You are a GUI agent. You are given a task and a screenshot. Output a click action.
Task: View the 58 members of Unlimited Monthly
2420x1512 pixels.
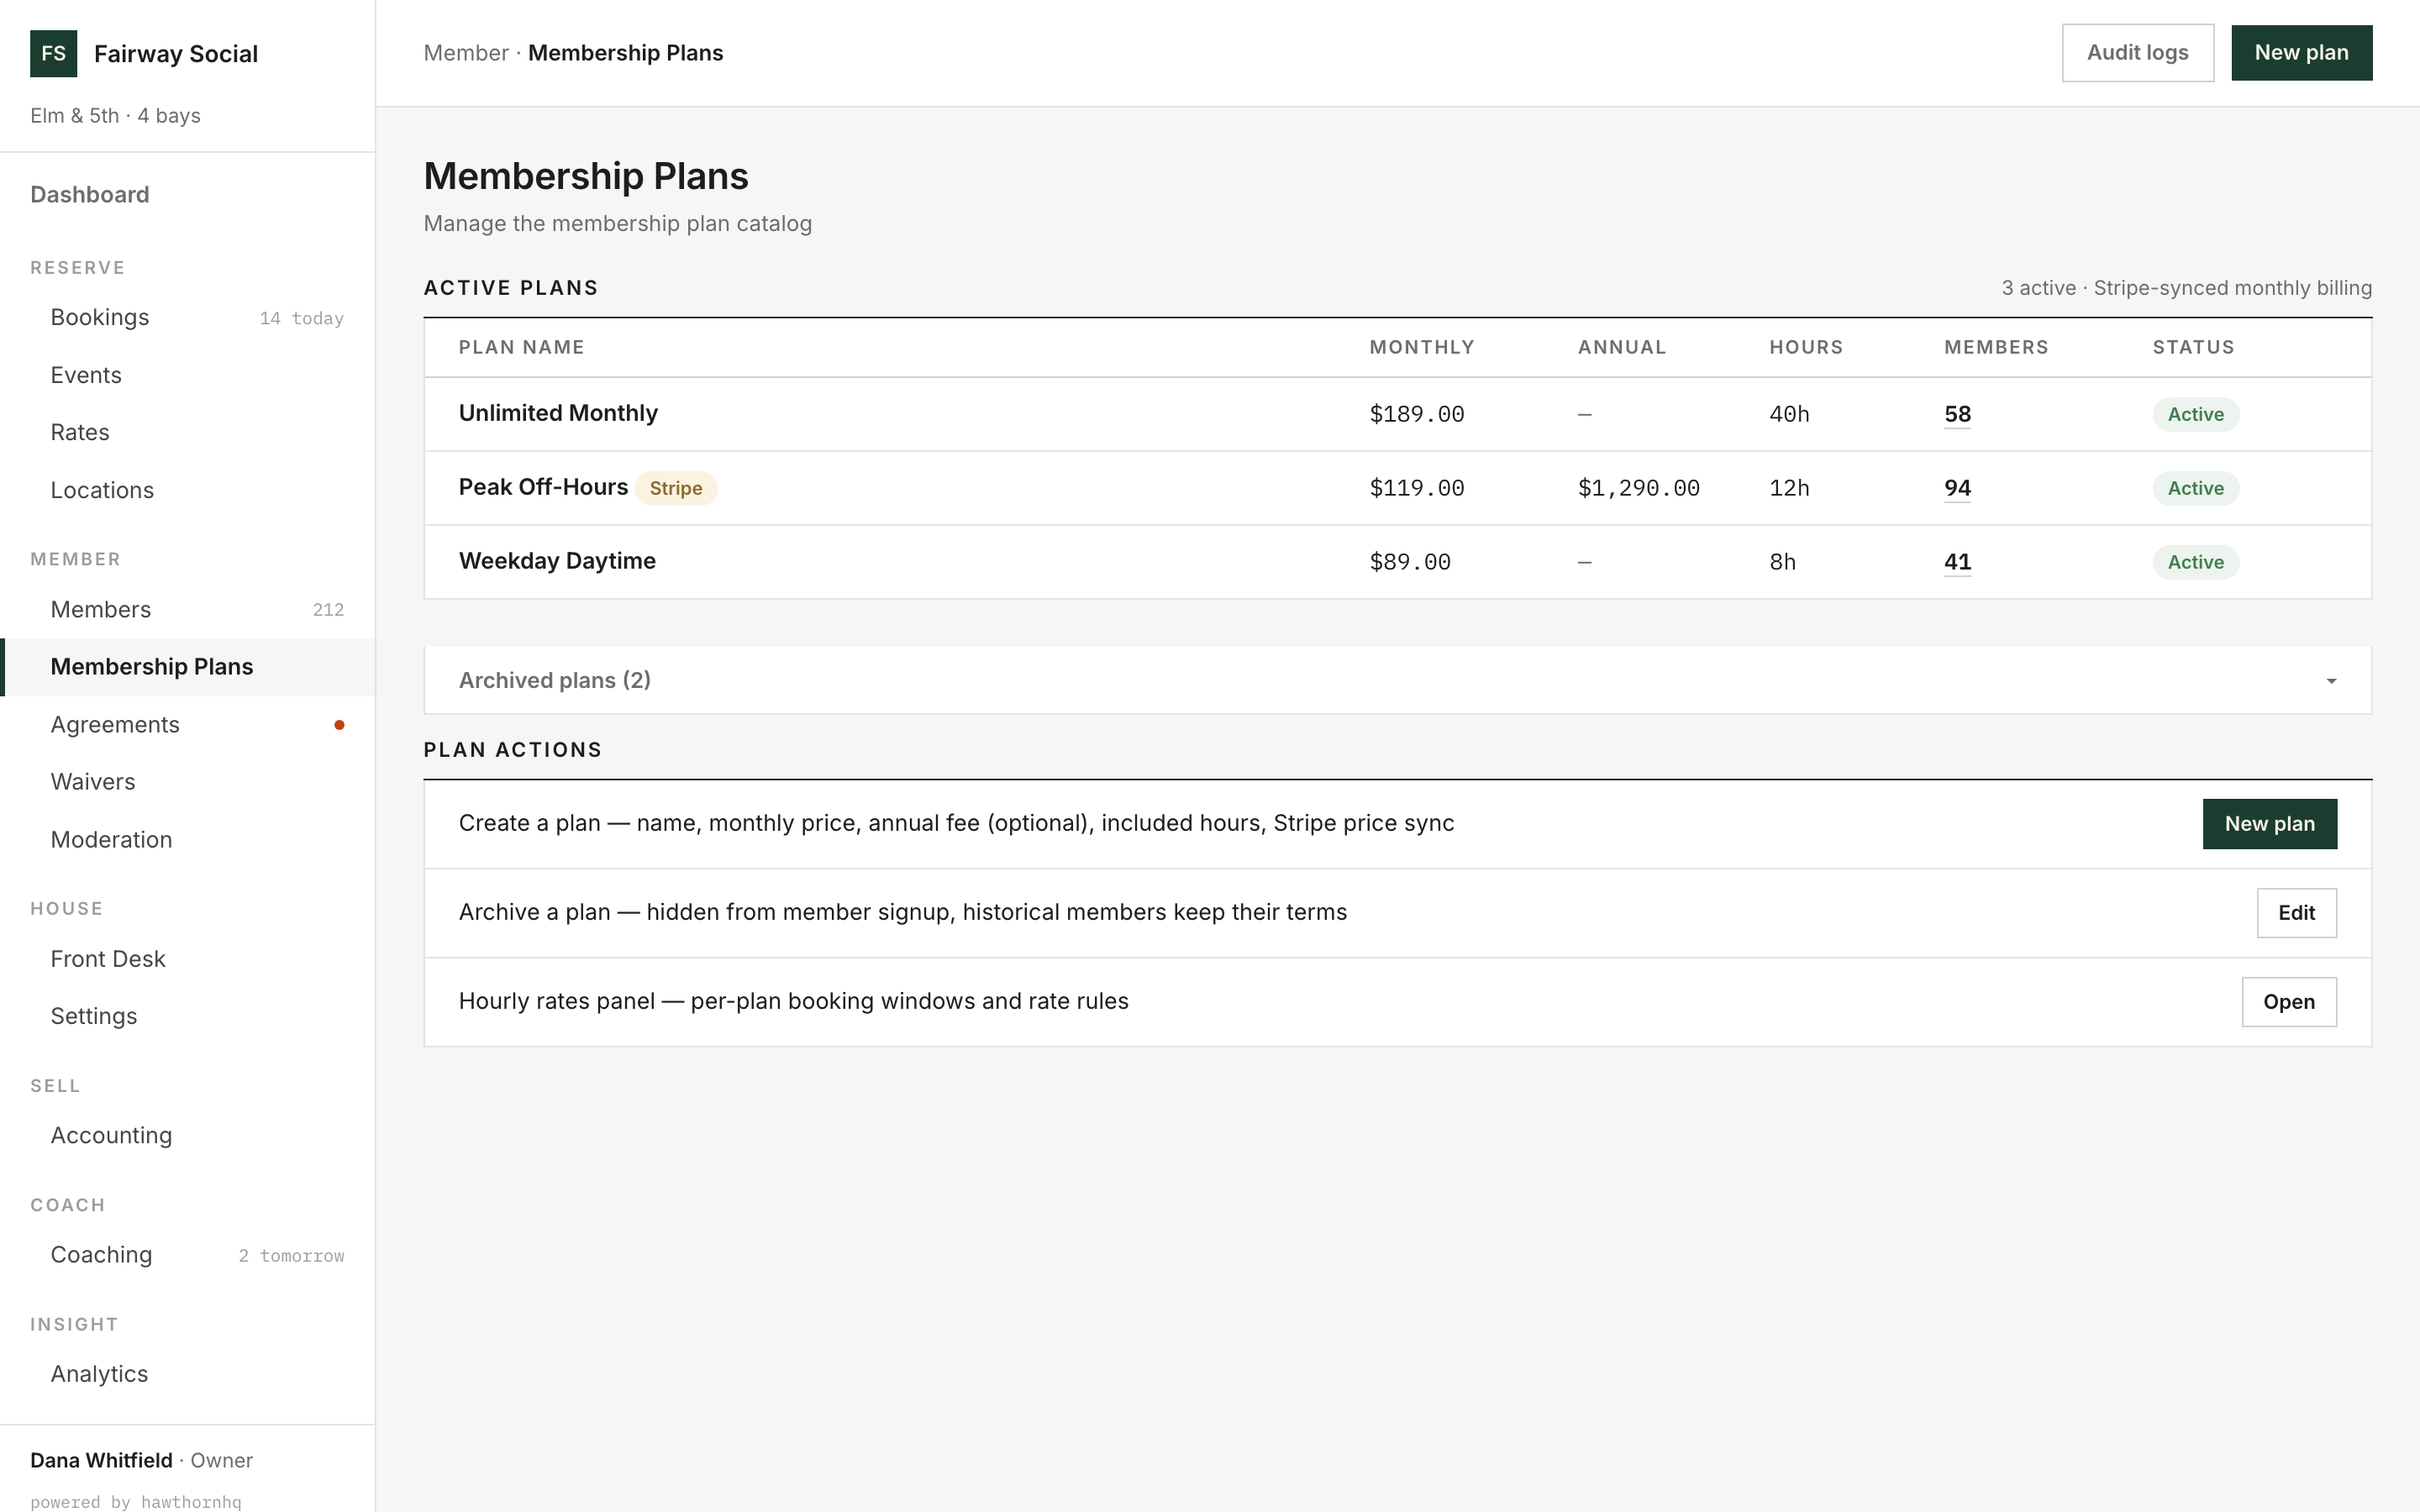[1957, 414]
